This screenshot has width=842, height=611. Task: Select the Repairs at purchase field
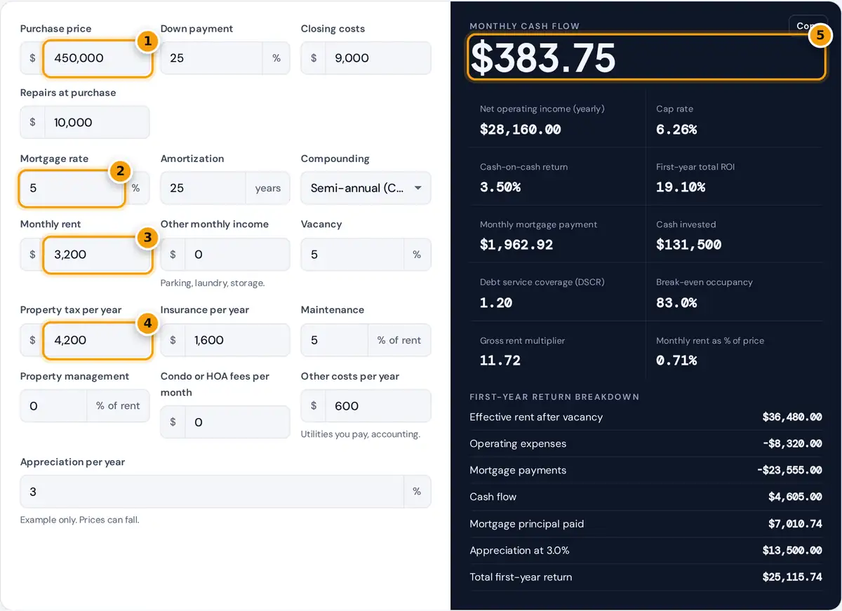(97, 122)
